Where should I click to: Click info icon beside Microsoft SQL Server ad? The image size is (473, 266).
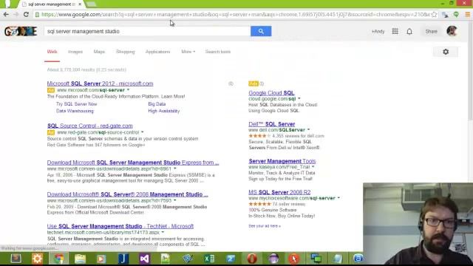[231, 83]
